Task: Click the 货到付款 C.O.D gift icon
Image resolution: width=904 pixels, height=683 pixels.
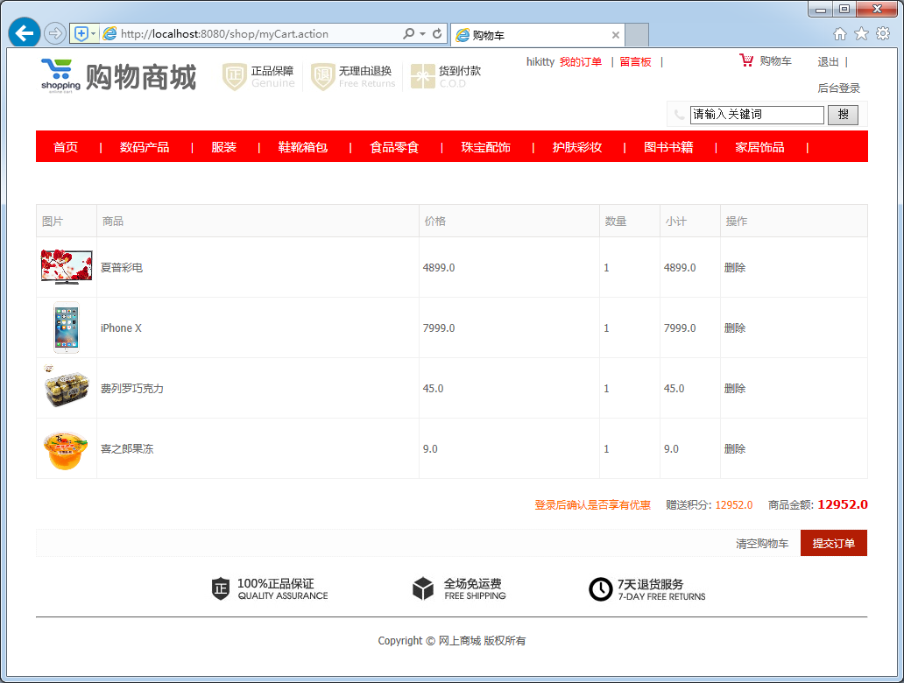Action: [x=422, y=77]
